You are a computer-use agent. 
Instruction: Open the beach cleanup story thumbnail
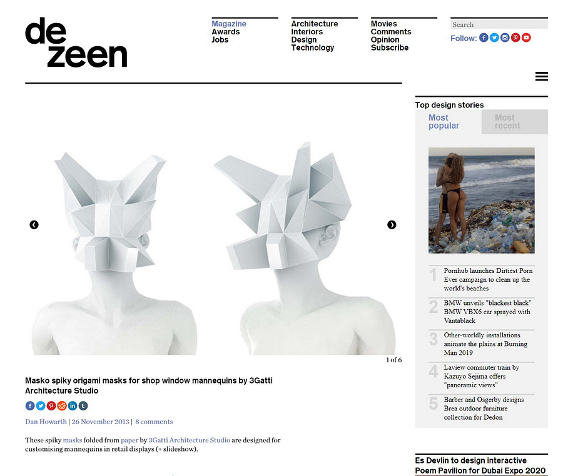point(482,201)
